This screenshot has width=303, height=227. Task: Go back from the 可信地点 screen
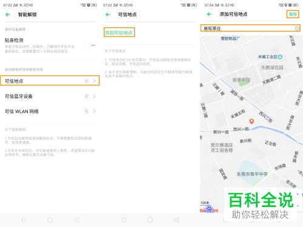[x=108, y=15]
